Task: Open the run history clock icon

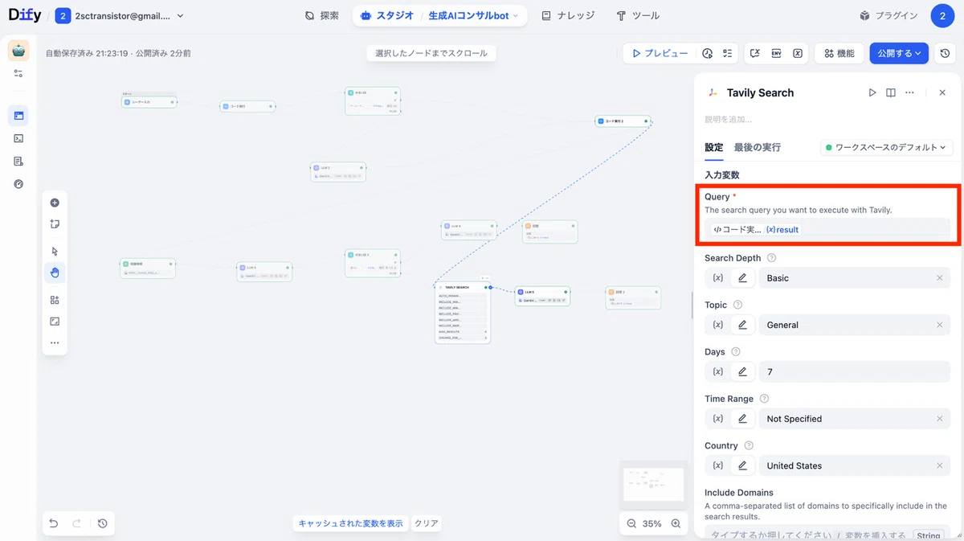Action: pyautogui.click(x=707, y=53)
